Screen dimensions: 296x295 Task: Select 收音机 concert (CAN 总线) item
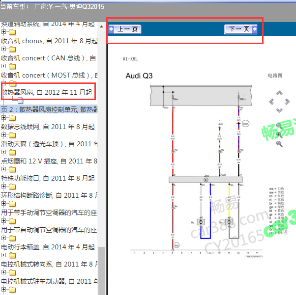click(x=48, y=58)
